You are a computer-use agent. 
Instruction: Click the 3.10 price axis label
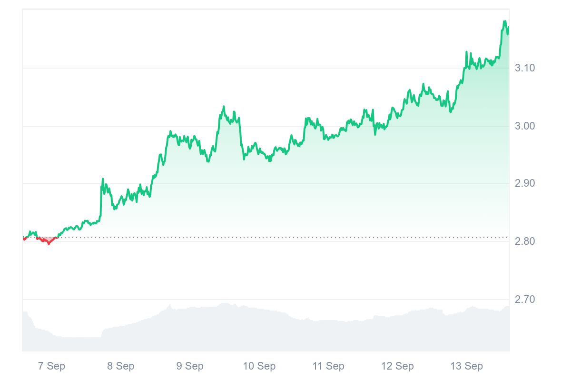[x=525, y=68]
